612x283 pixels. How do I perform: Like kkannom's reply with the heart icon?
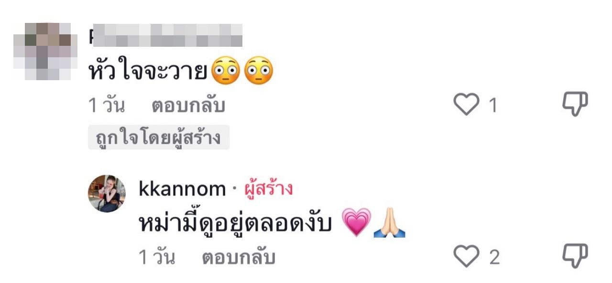(466, 257)
